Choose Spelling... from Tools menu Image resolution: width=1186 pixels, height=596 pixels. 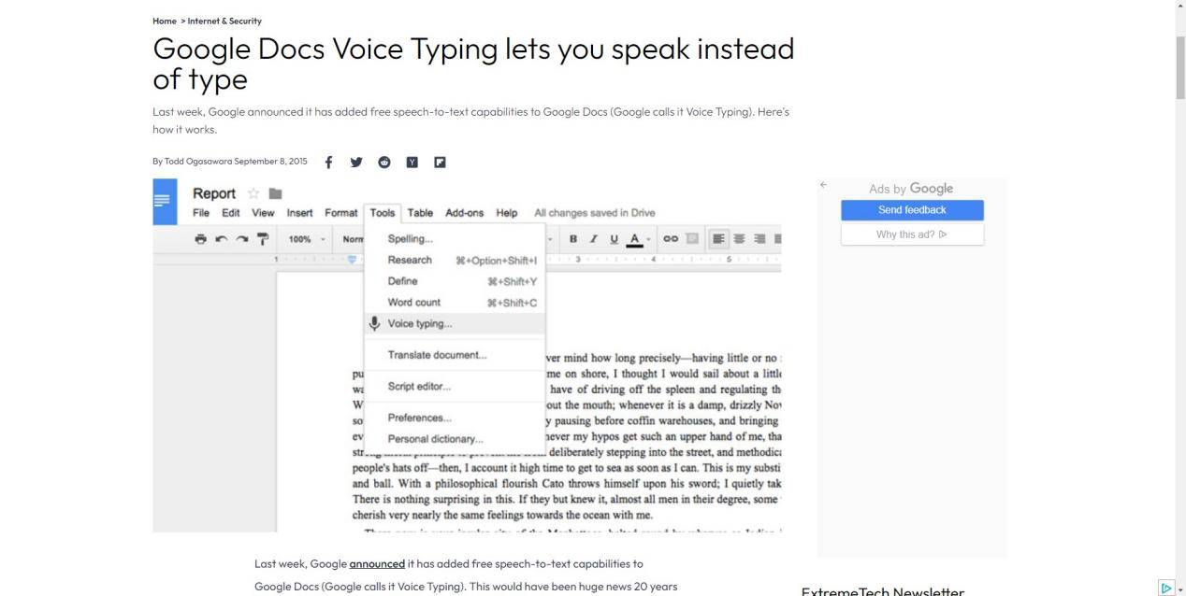coord(455,238)
